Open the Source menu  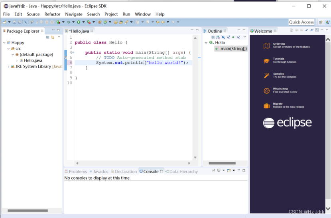click(x=33, y=14)
